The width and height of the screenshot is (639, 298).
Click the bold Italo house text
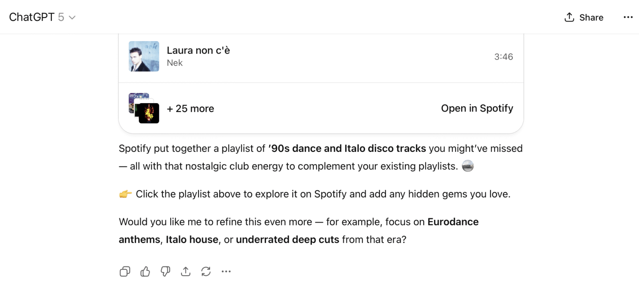[x=192, y=240]
